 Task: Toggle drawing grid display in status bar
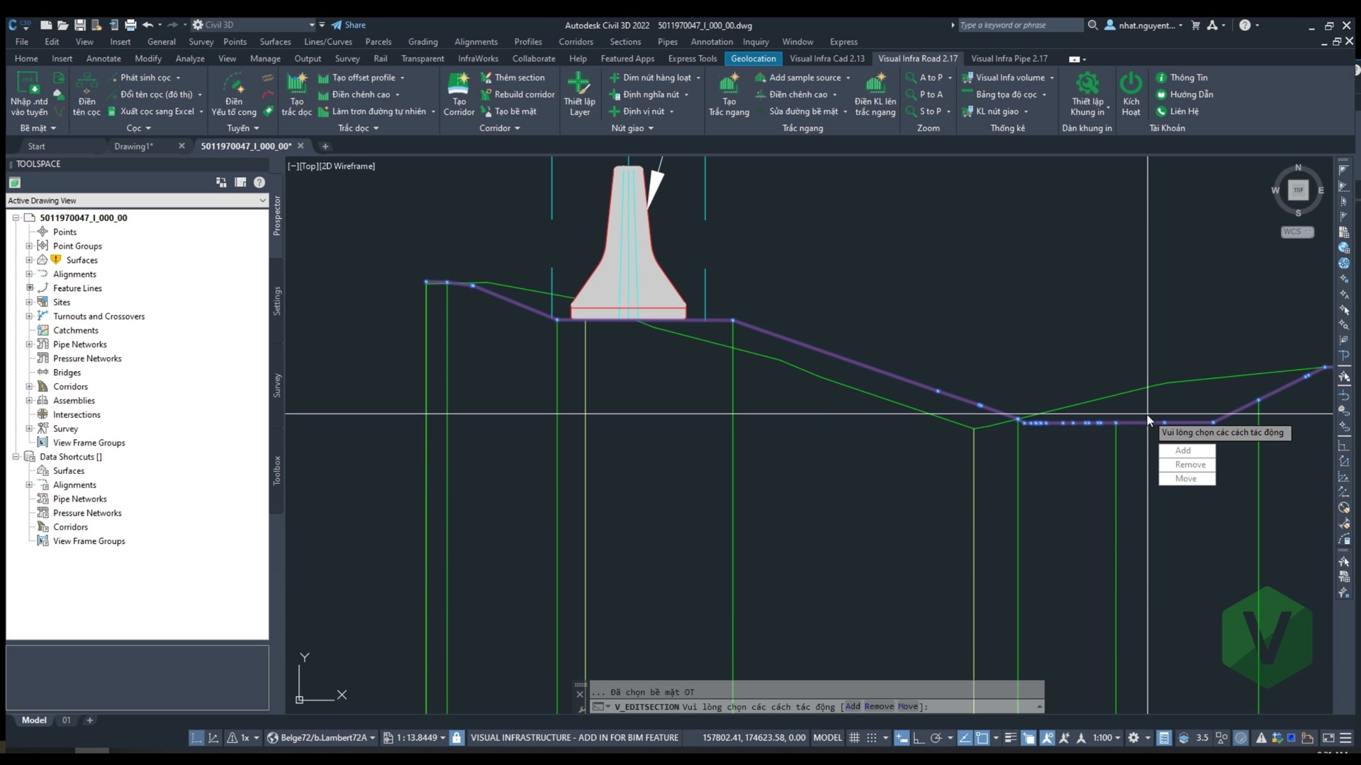854,737
